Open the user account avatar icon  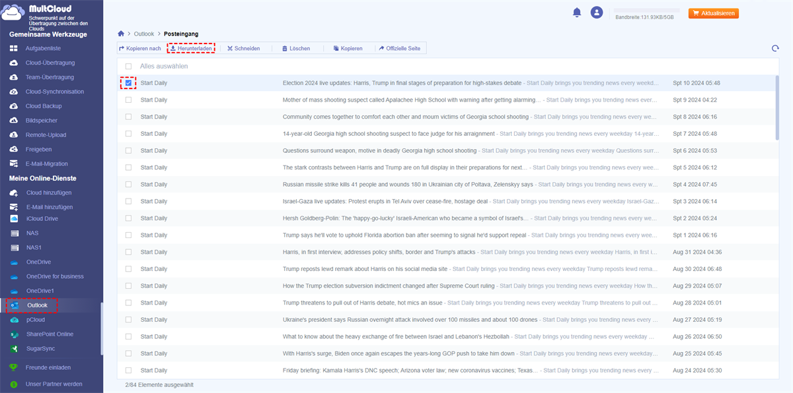click(x=597, y=13)
